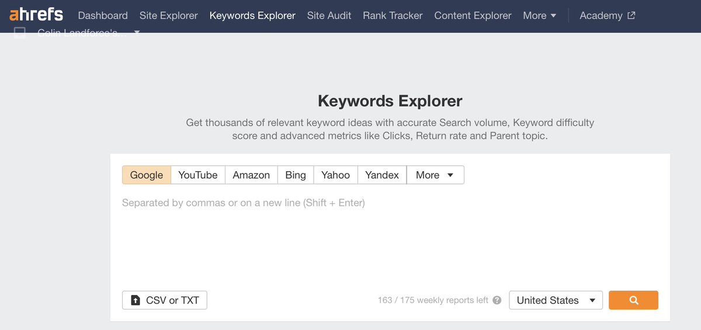701x330 pixels.
Task: Expand Colin Landforce's project dropdown arrow
Action: point(137,32)
